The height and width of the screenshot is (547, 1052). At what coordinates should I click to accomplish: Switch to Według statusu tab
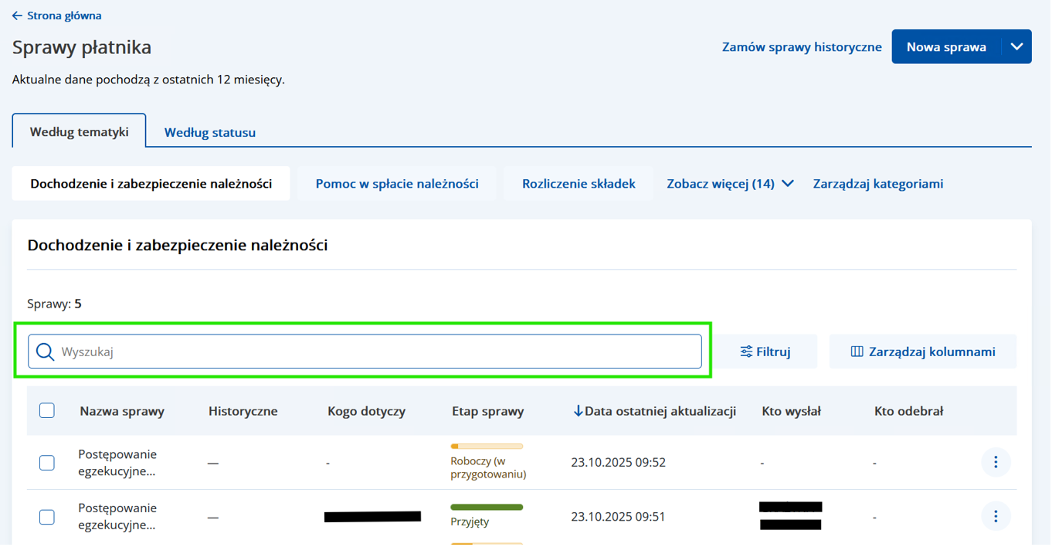coord(210,132)
